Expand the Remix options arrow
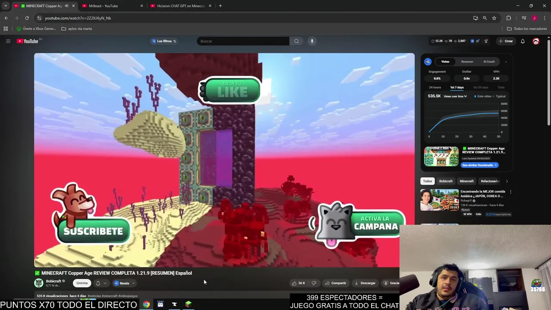The image size is (551, 310). (133, 283)
